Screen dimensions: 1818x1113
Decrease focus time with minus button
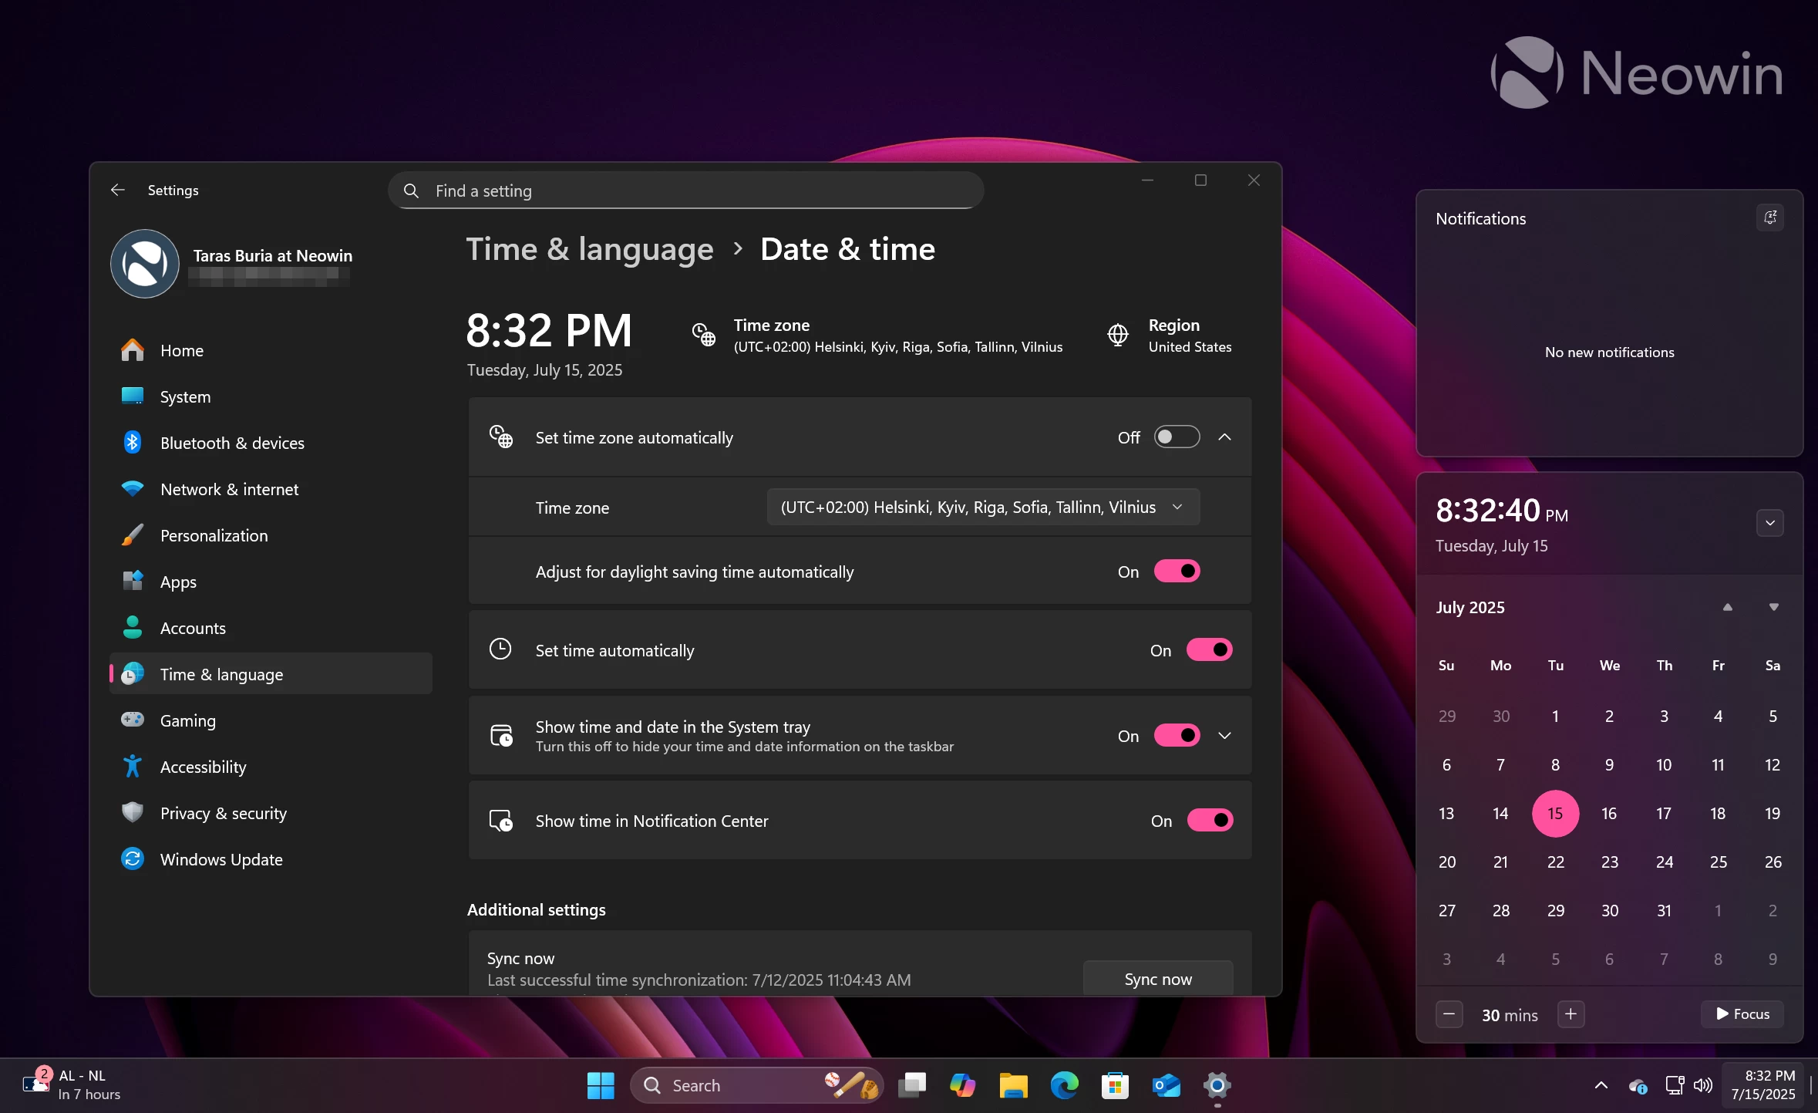pos(1449,1014)
